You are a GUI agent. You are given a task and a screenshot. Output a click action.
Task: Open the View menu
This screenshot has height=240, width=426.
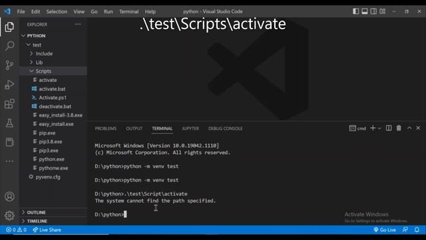[79, 11]
